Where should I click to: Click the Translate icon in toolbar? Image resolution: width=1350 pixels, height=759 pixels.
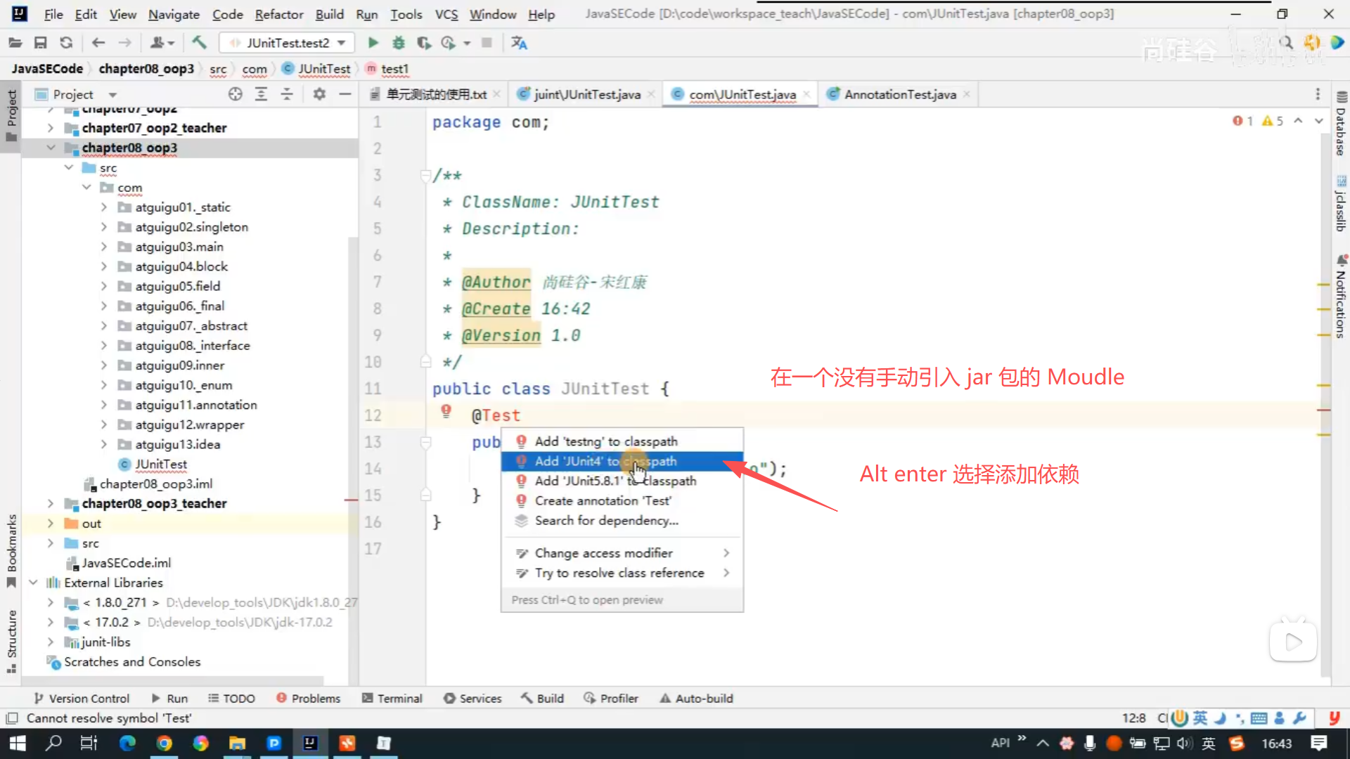click(519, 43)
